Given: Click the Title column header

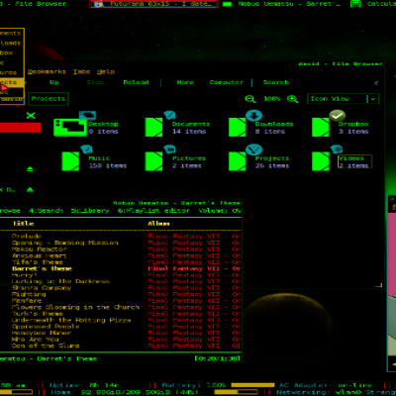Looking at the screenshot, I should pos(23,224).
